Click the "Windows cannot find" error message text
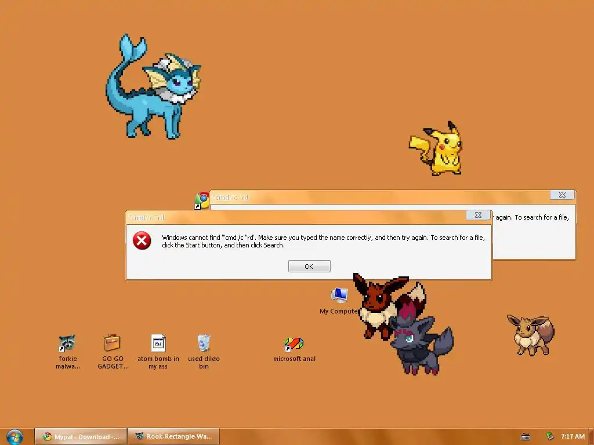This screenshot has width=594, height=445. (323, 242)
